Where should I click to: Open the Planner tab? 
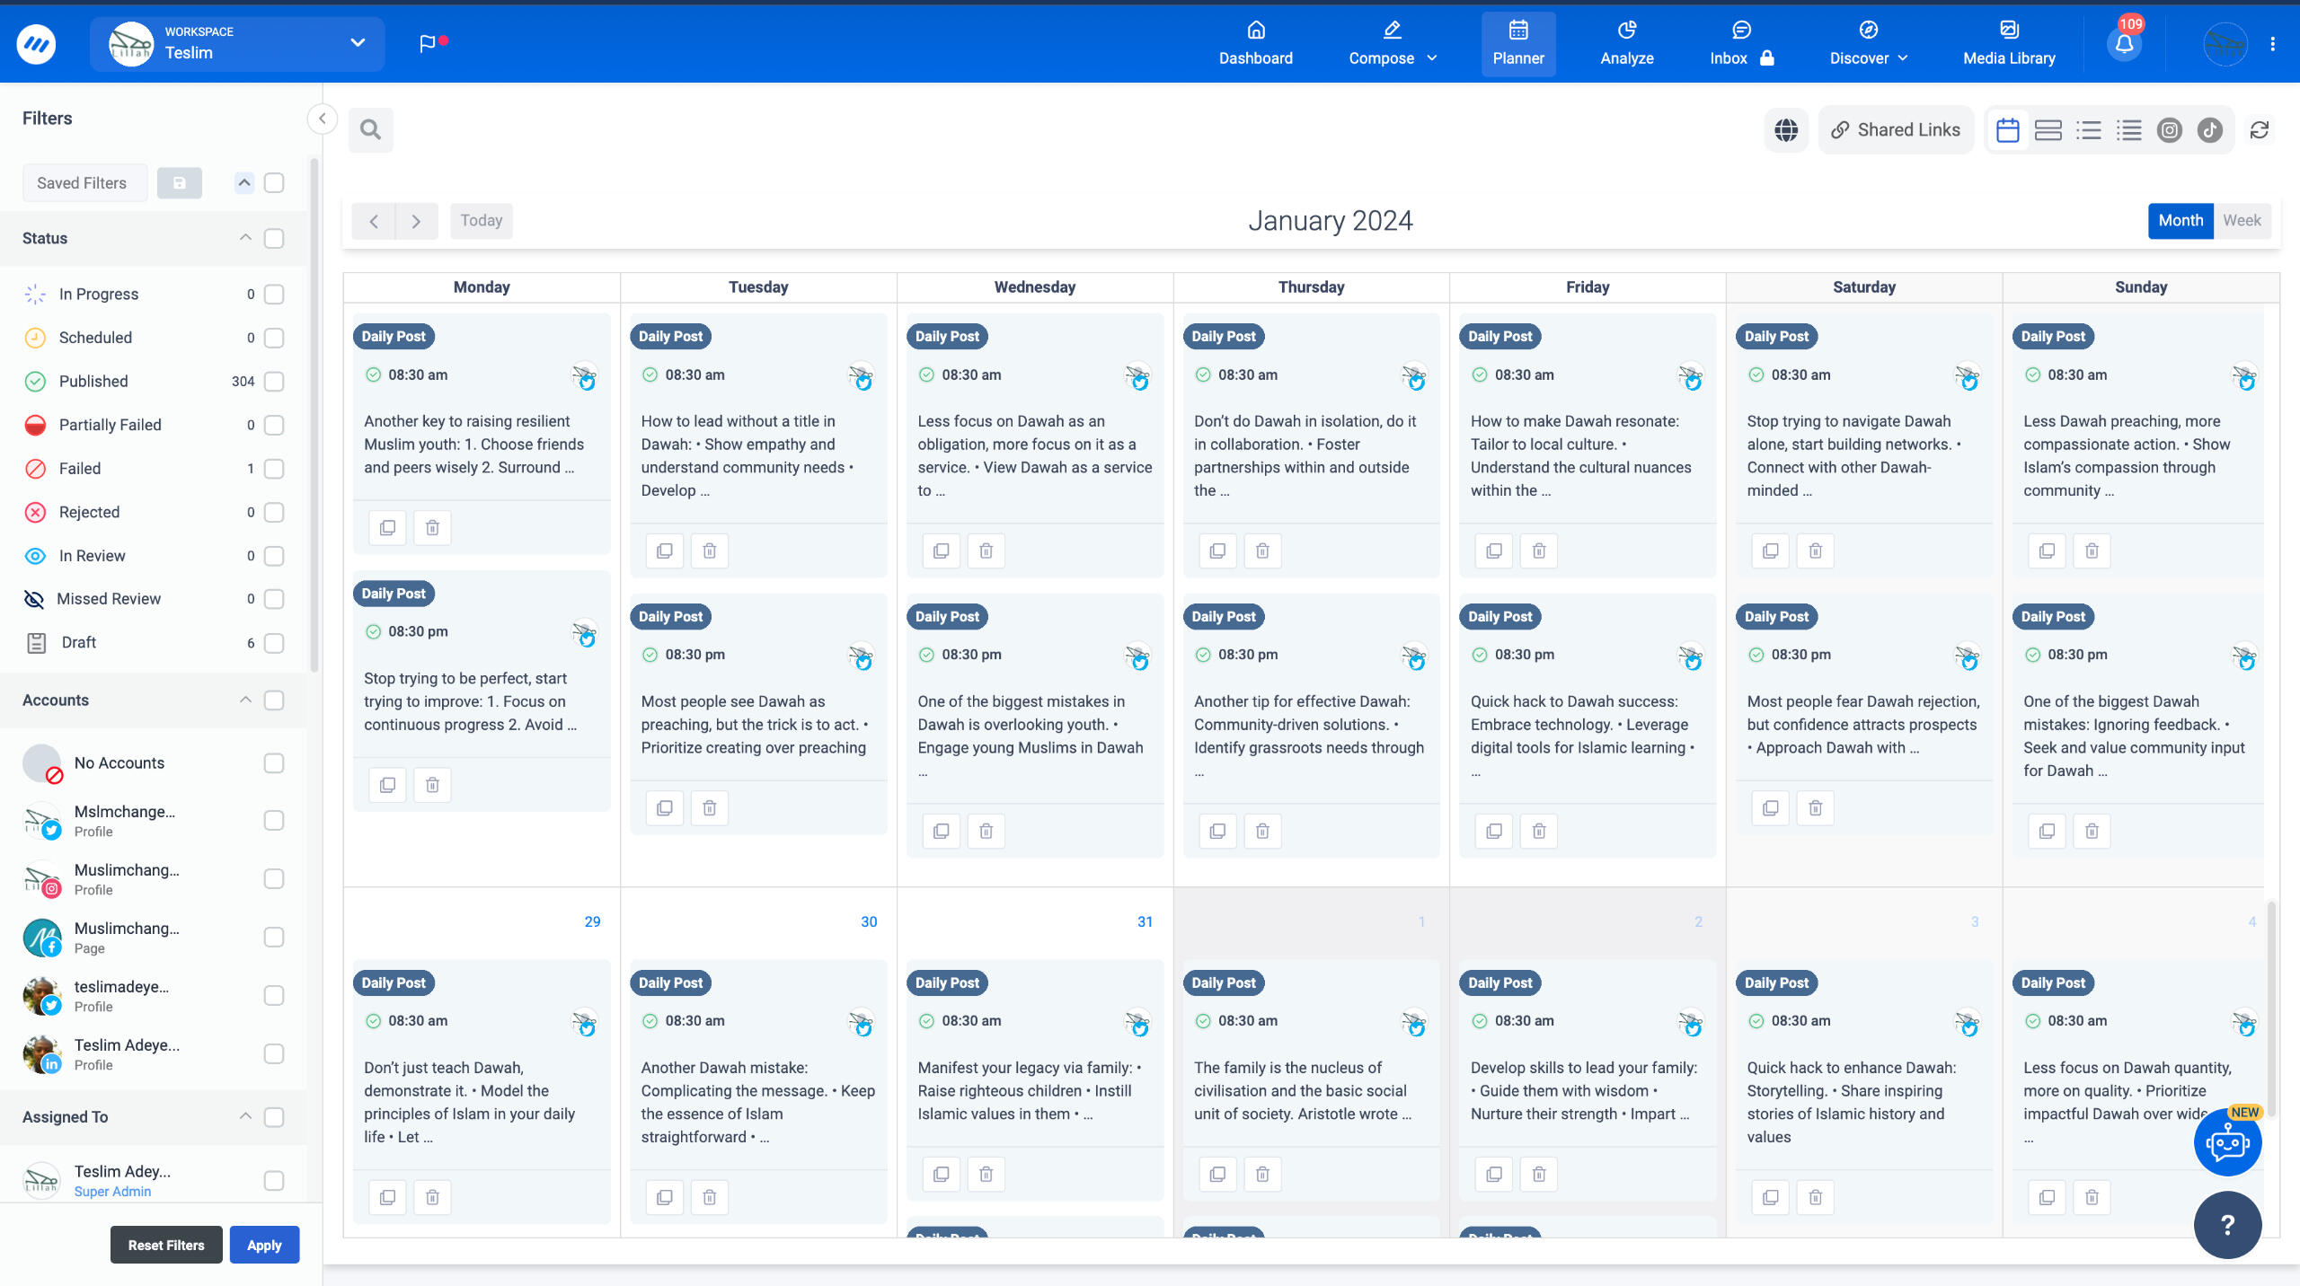pyautogui.click(x=1517, y=43)
